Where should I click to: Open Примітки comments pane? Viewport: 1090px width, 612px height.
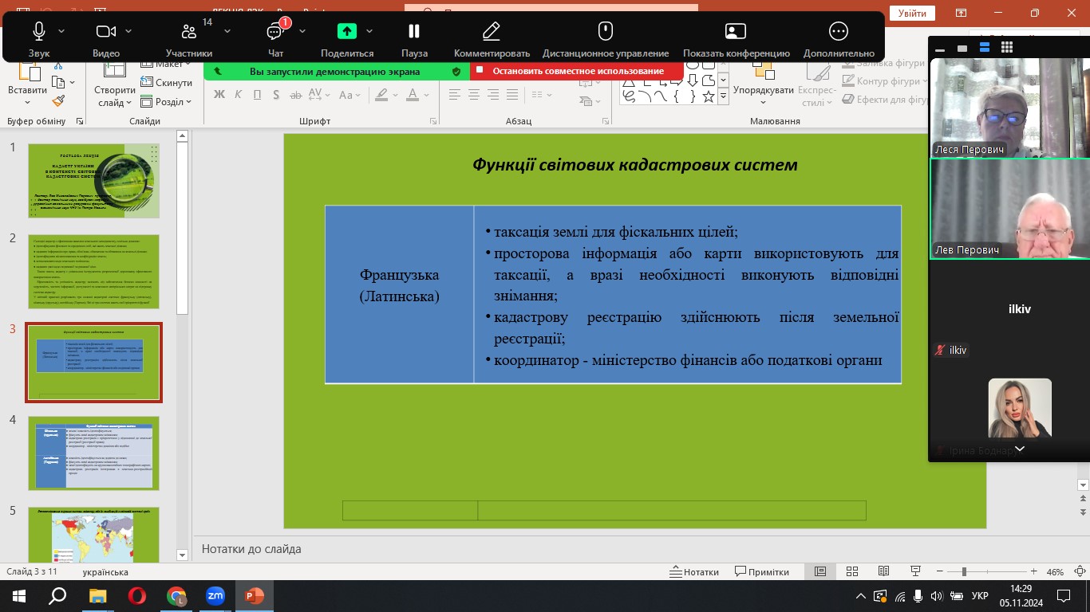point(762,572)
